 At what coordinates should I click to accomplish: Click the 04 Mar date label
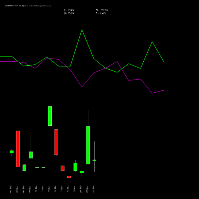pos(11,189)
